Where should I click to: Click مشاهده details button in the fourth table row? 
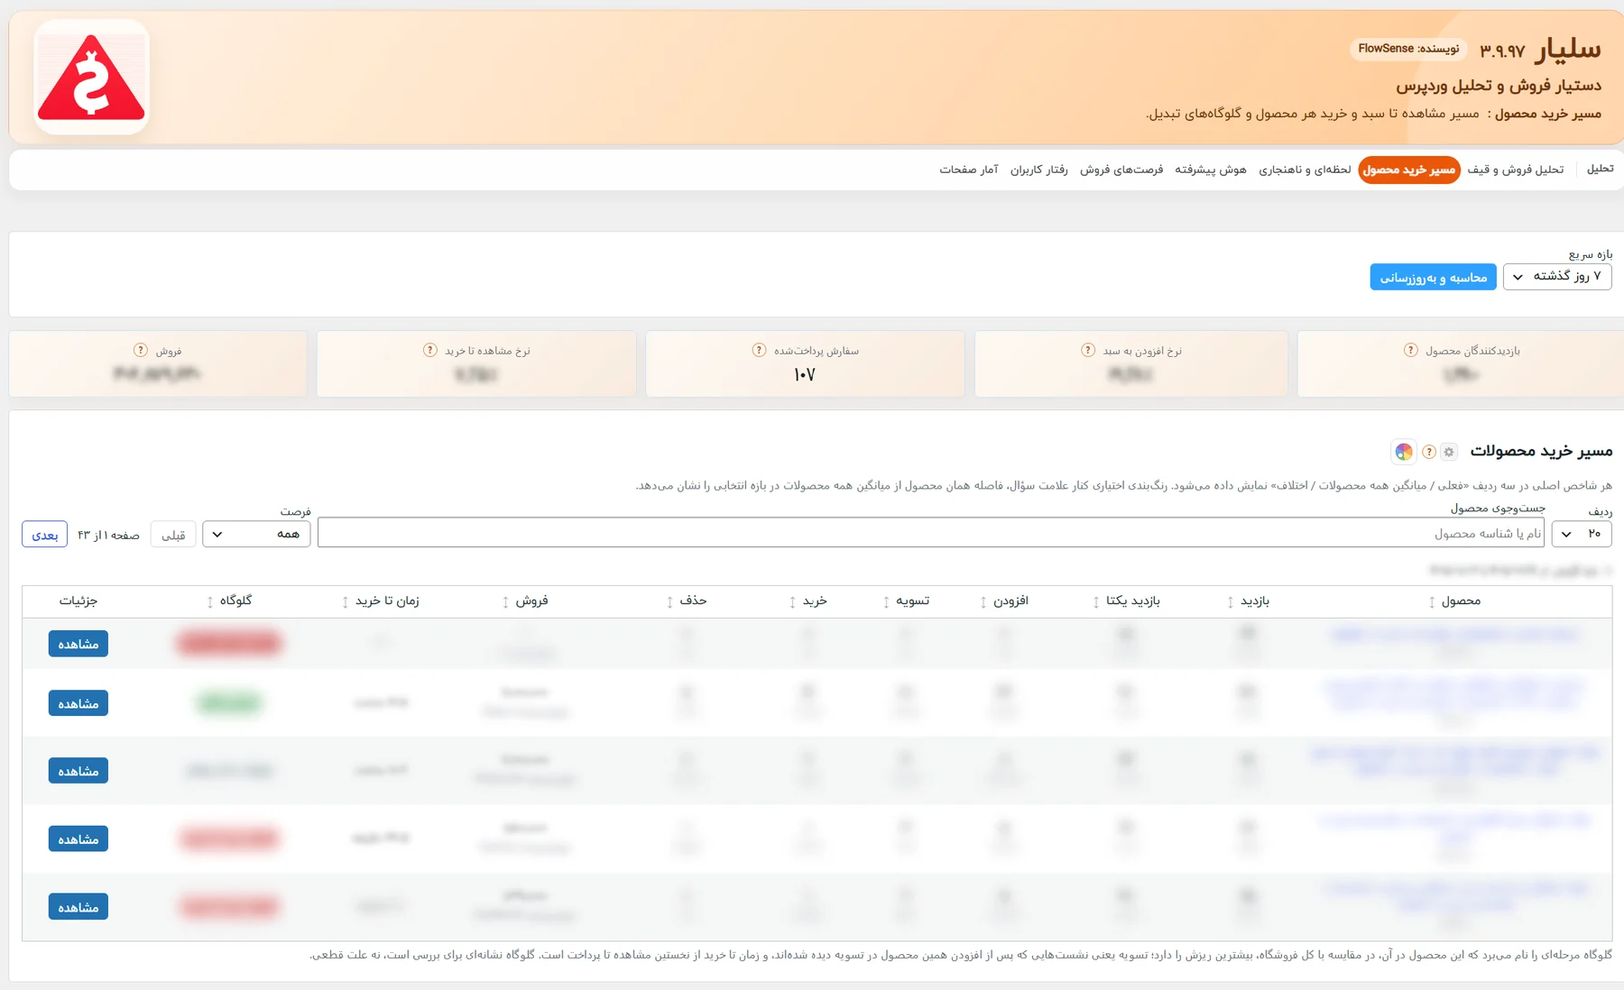pyautogui.click(x=78, y=839)
